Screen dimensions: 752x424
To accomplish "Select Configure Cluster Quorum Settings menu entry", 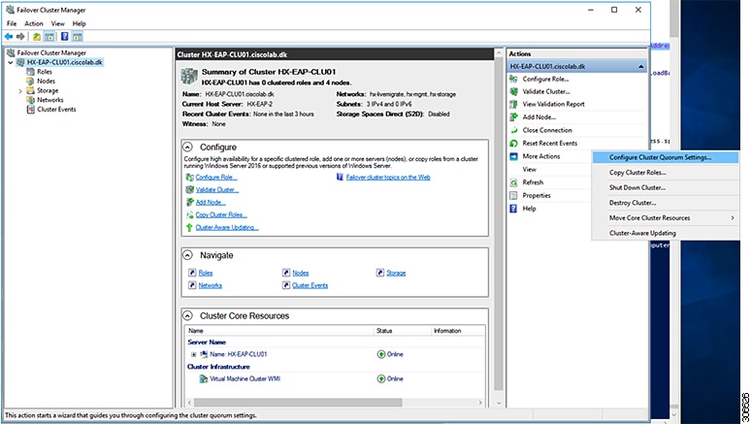I will 660,157.
